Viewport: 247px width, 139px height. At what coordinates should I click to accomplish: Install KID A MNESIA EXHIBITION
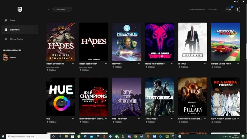tap(216, 122)
